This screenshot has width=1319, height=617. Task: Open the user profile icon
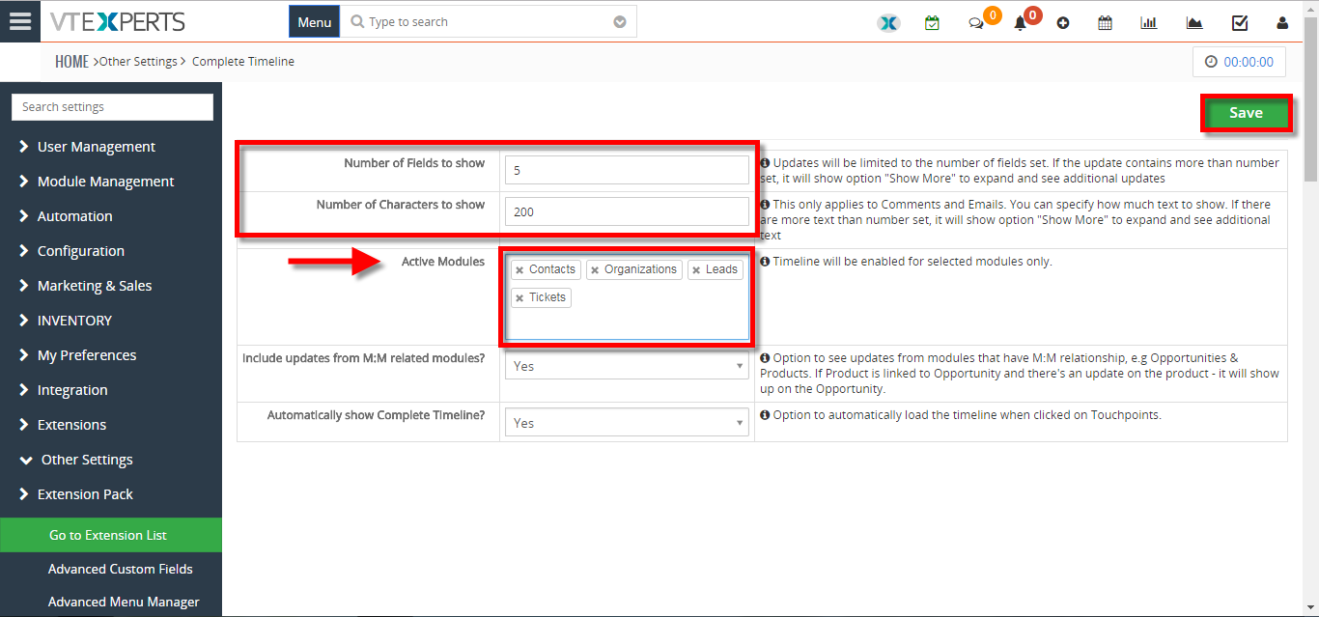click(x=1282, y=22)
